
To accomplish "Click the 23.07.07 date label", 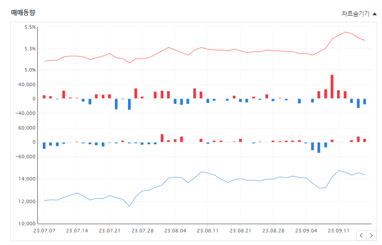I will [44, 230].
